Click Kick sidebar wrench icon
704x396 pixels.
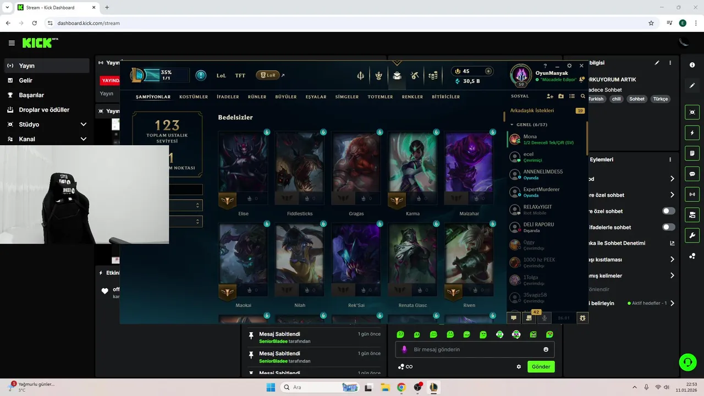692,235
